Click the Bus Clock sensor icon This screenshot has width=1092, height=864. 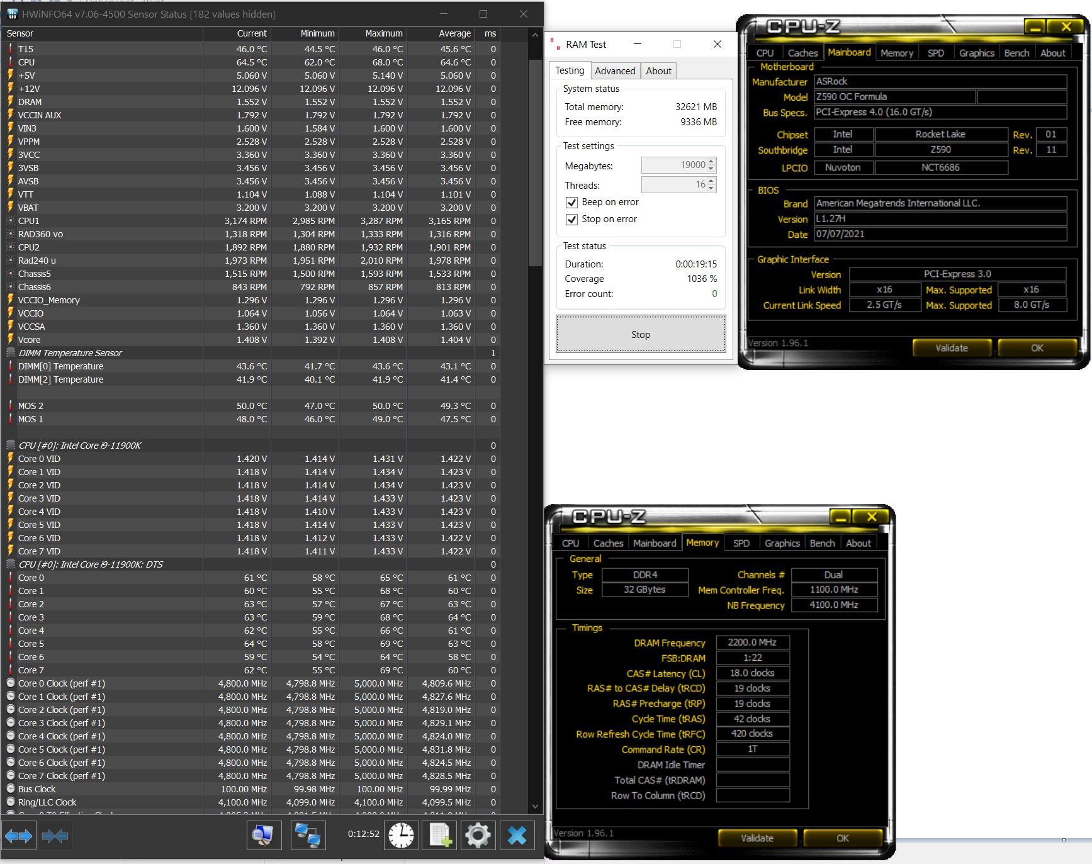(11, 789)
